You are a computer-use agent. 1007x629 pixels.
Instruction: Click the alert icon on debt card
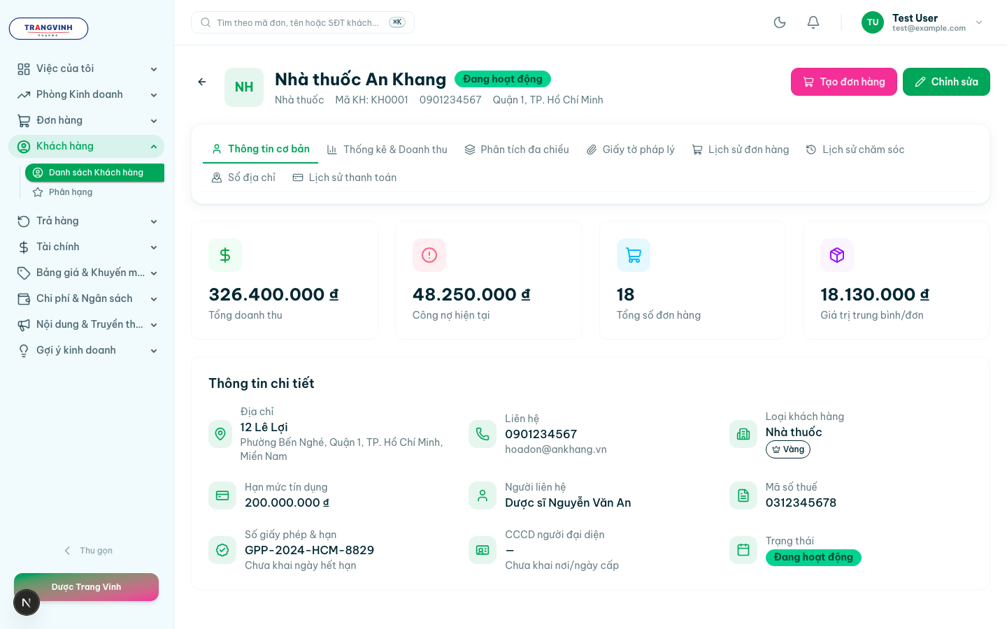point(429,255)
